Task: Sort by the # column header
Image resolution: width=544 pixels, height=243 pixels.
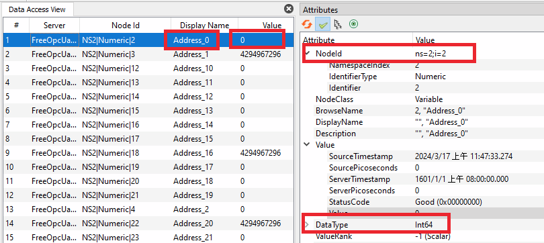Action: (x=16, y=26)
